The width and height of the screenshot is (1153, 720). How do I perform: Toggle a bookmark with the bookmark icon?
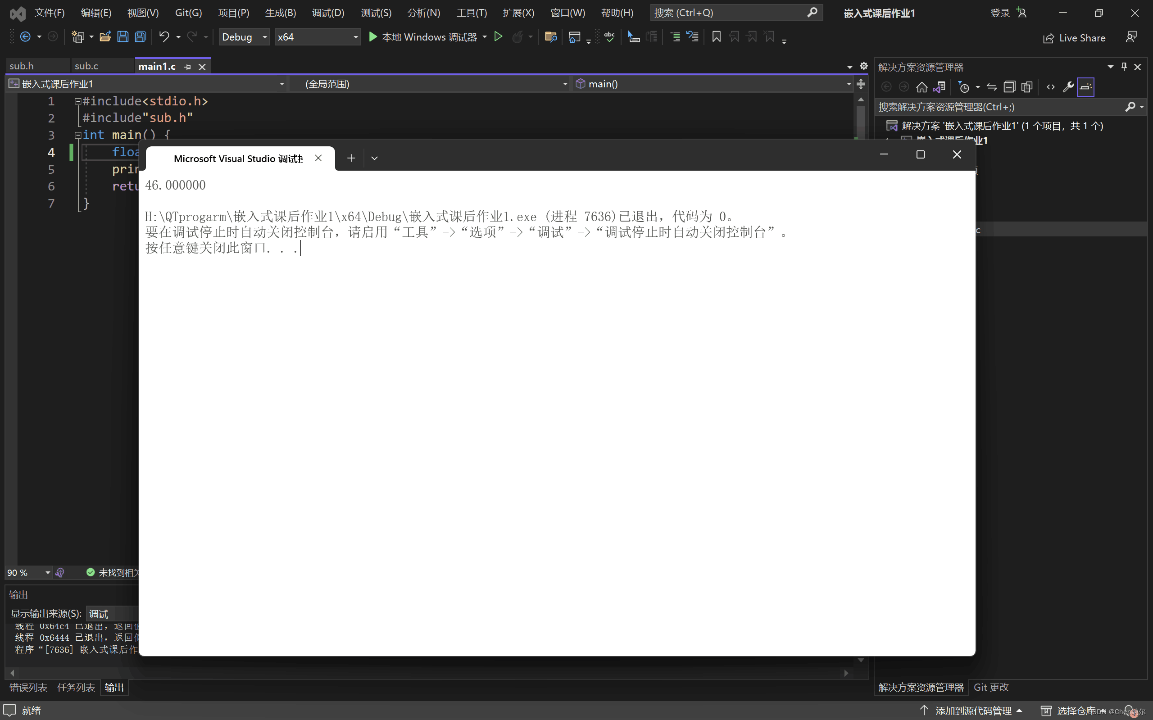click(x=716, y=36)
